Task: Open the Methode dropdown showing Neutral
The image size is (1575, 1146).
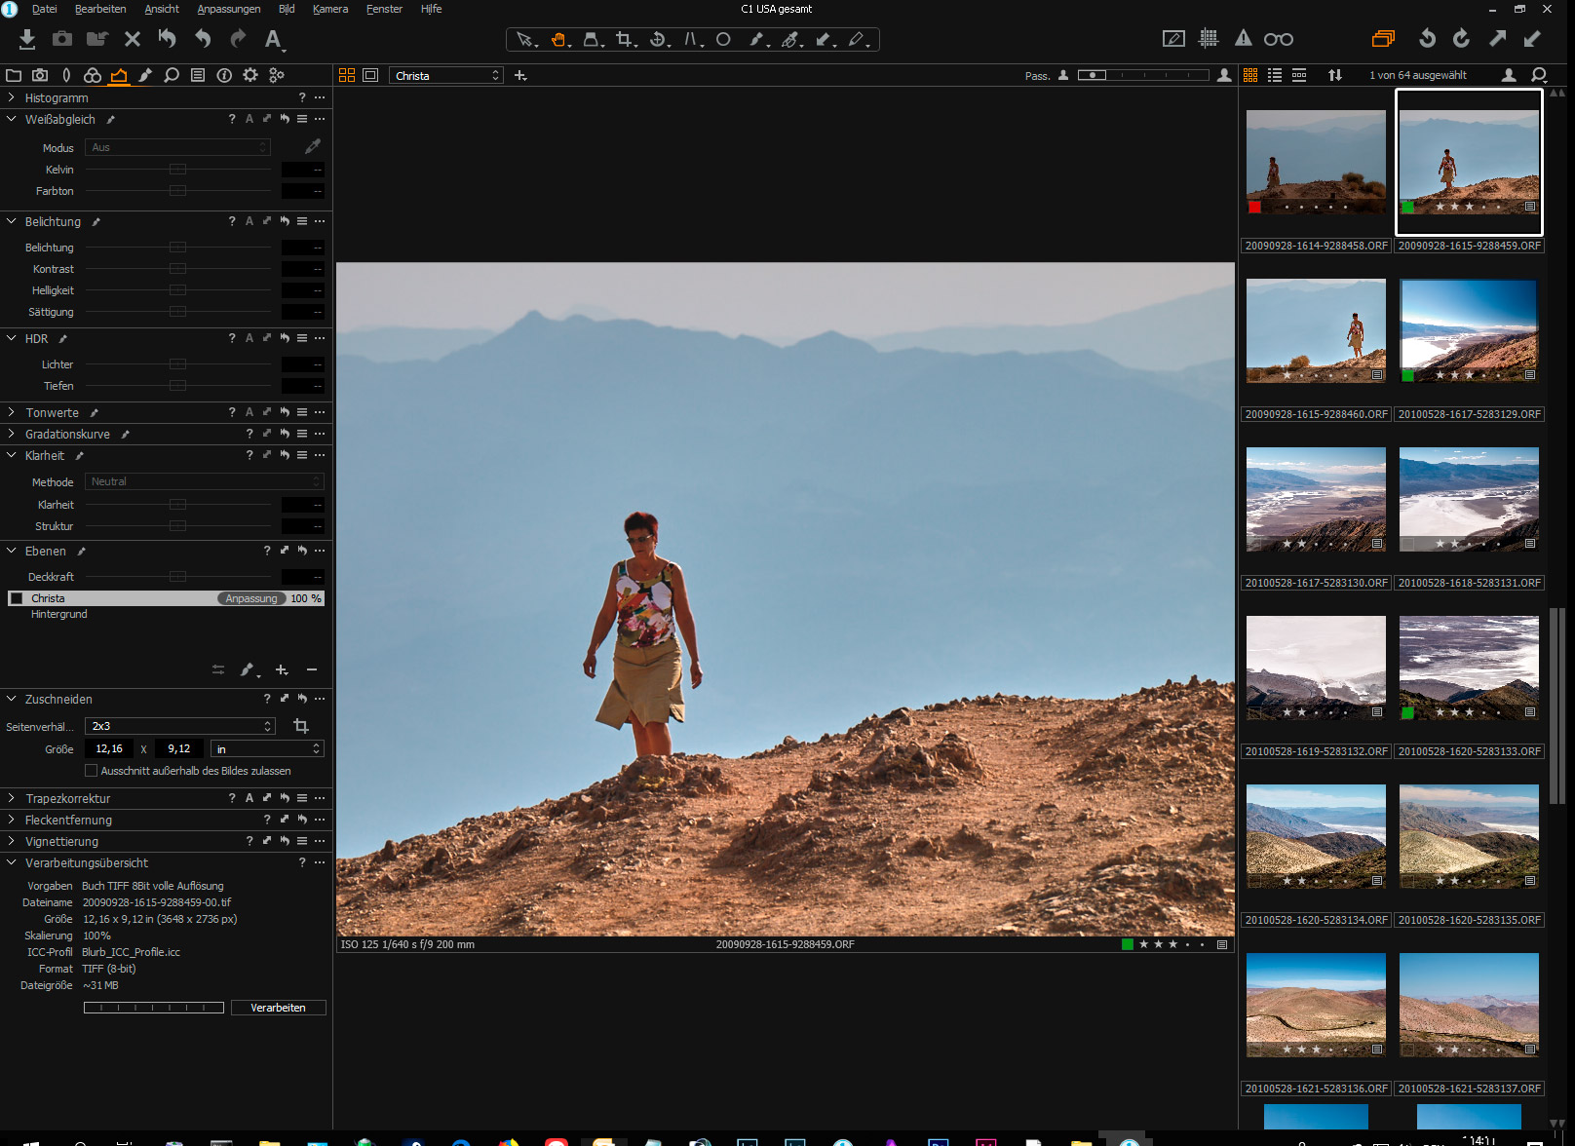Action: 204,481
